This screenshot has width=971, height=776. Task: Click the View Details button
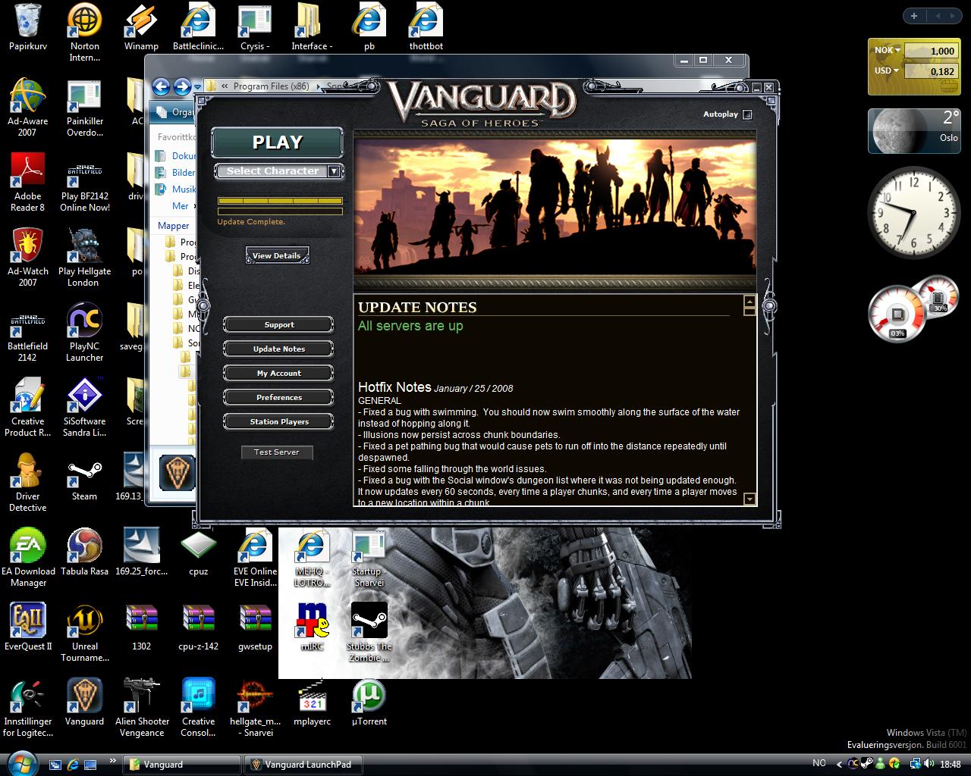click(x=277, y=256)
